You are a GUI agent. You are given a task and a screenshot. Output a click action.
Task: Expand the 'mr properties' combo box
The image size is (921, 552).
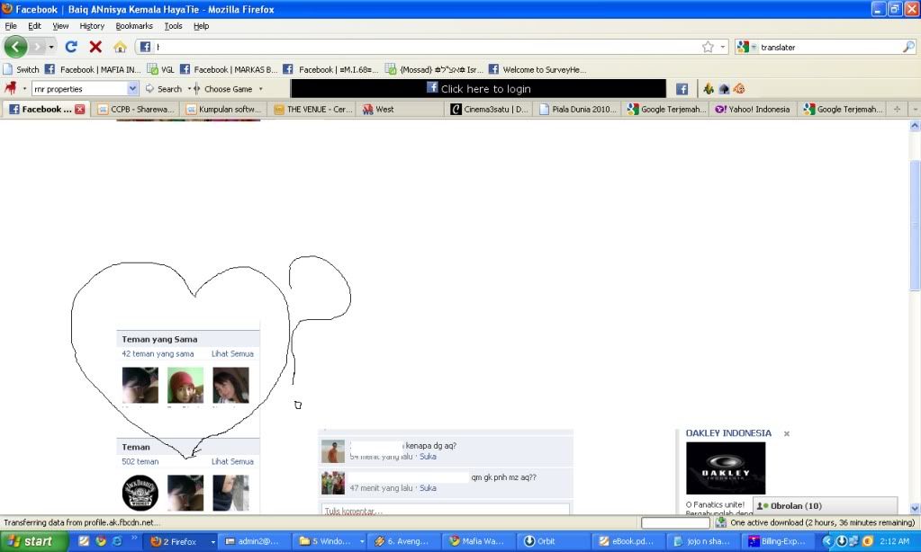(132, 89)
